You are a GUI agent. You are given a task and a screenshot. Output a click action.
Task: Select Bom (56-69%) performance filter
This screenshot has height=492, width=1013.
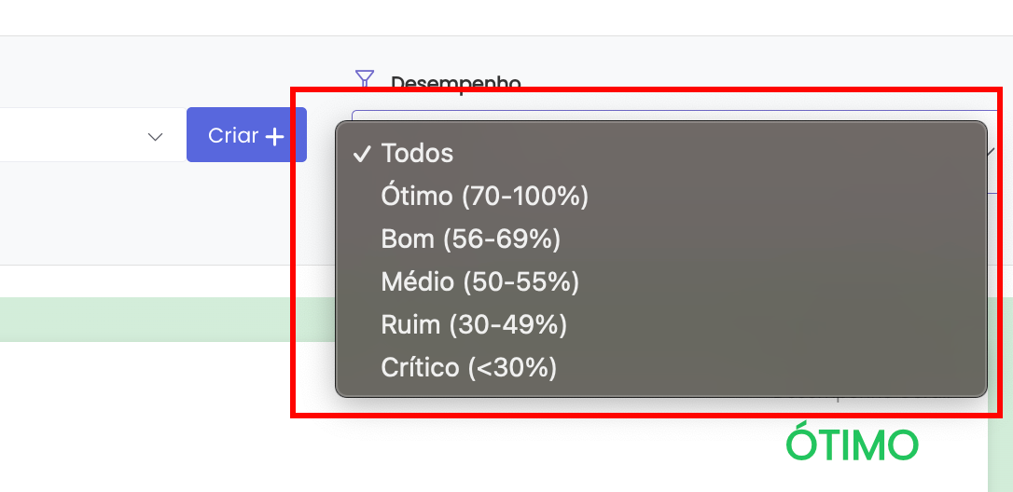[x=471, y=239]
